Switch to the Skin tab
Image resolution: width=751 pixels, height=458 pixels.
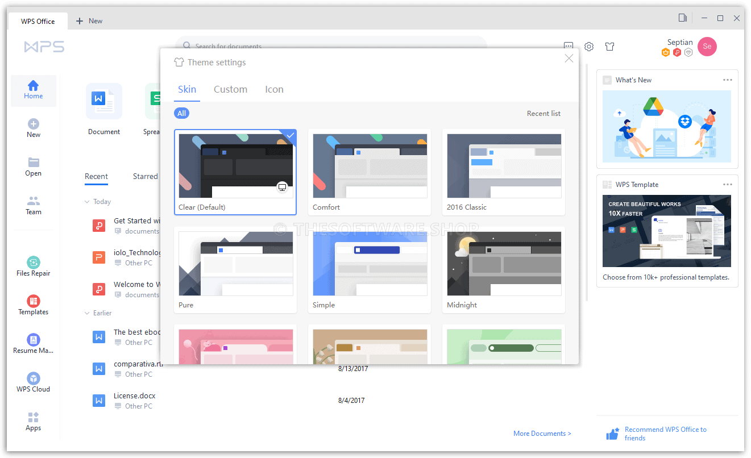pos(187,89)
